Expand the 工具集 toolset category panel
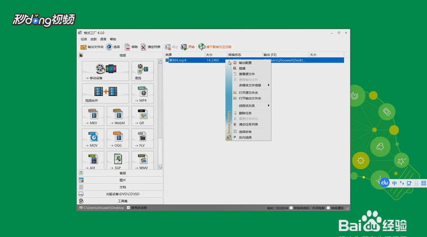The width and height of the screenshot is (427, 237). point(120,201)
